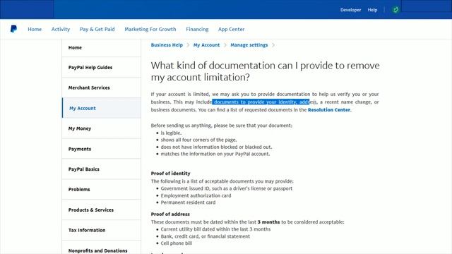Click chevron after Manage settings breadcrumb
This screenshot has width=452, height=254.
[273, 45]
